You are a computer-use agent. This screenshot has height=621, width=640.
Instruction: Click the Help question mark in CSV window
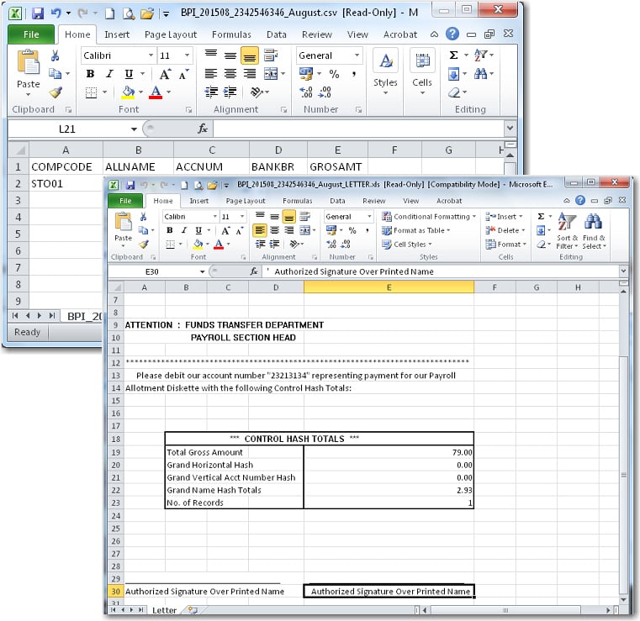[x=452, y=34]
